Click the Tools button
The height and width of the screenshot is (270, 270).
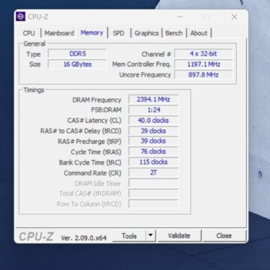click(x=129, y=235)
